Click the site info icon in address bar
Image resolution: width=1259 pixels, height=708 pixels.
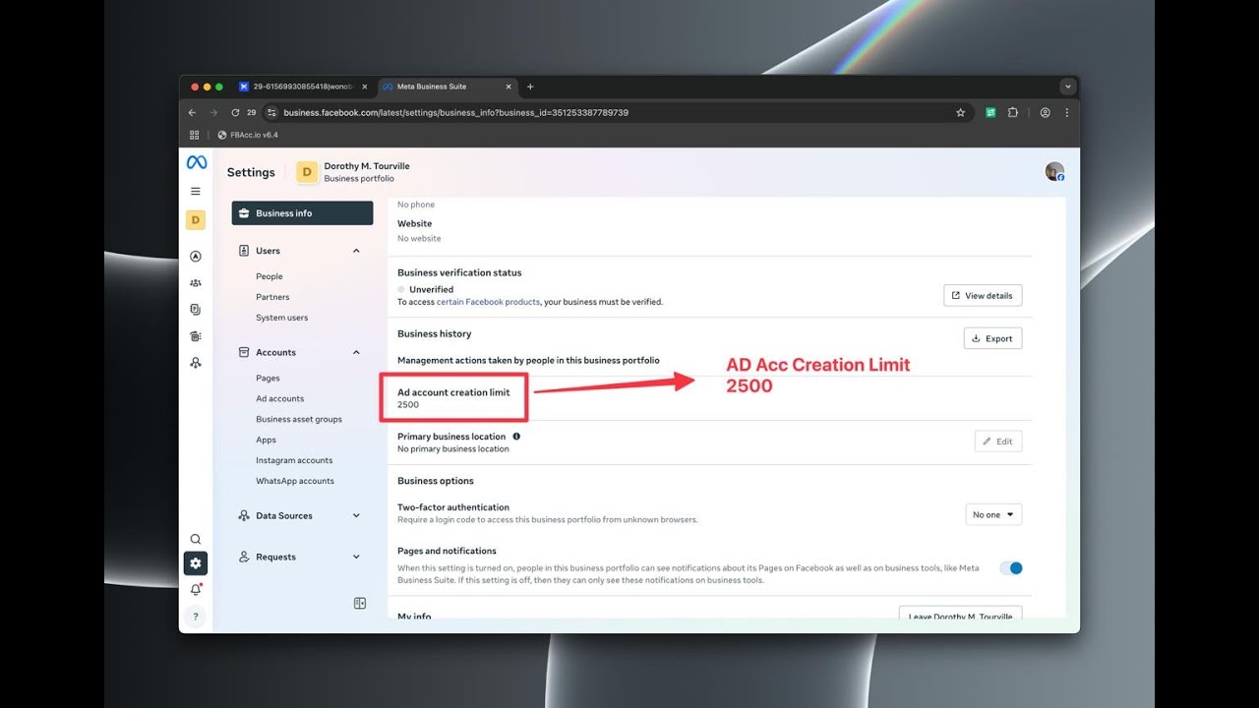point(272,113)
